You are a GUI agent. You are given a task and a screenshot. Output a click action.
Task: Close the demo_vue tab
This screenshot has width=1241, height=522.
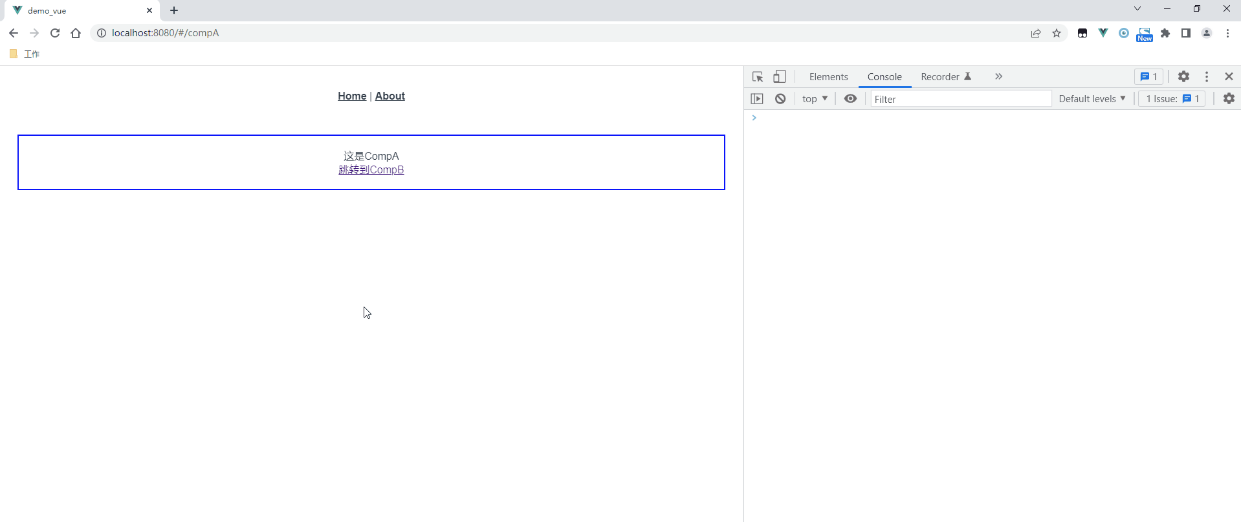click(x=149, y=10)
